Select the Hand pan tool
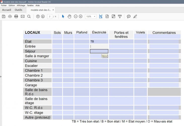 [x=69, y=16]
